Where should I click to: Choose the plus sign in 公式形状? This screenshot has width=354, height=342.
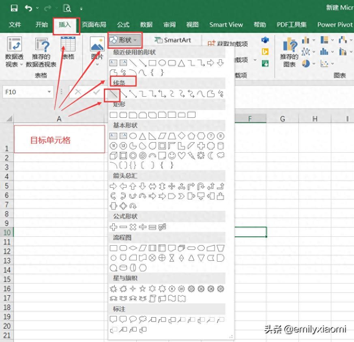click(113, 227)
